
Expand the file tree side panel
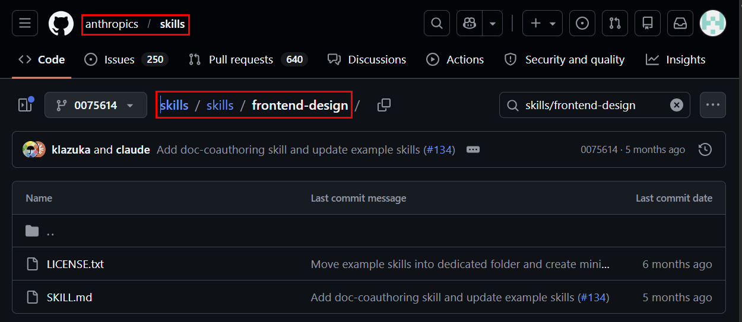[x=25, y=105]
